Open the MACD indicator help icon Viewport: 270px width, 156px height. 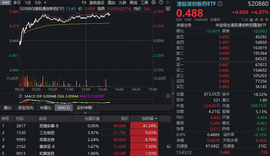pos(20,96)
